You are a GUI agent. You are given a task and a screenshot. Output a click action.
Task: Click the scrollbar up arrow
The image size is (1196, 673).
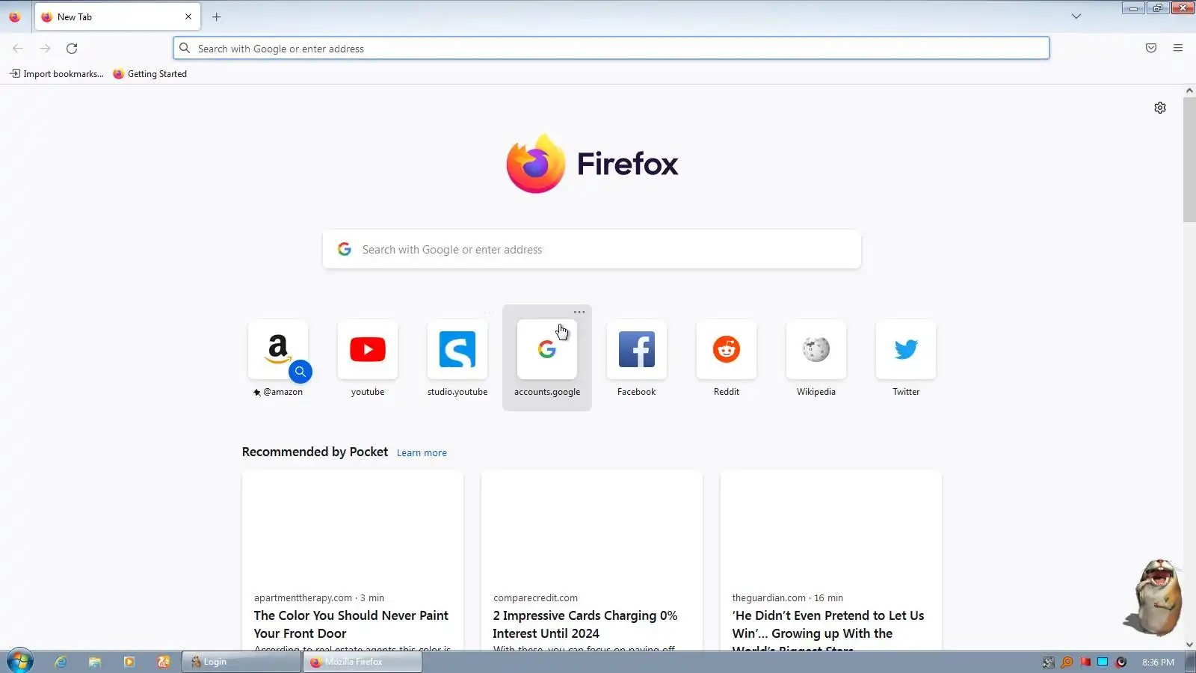[1189, 90]
